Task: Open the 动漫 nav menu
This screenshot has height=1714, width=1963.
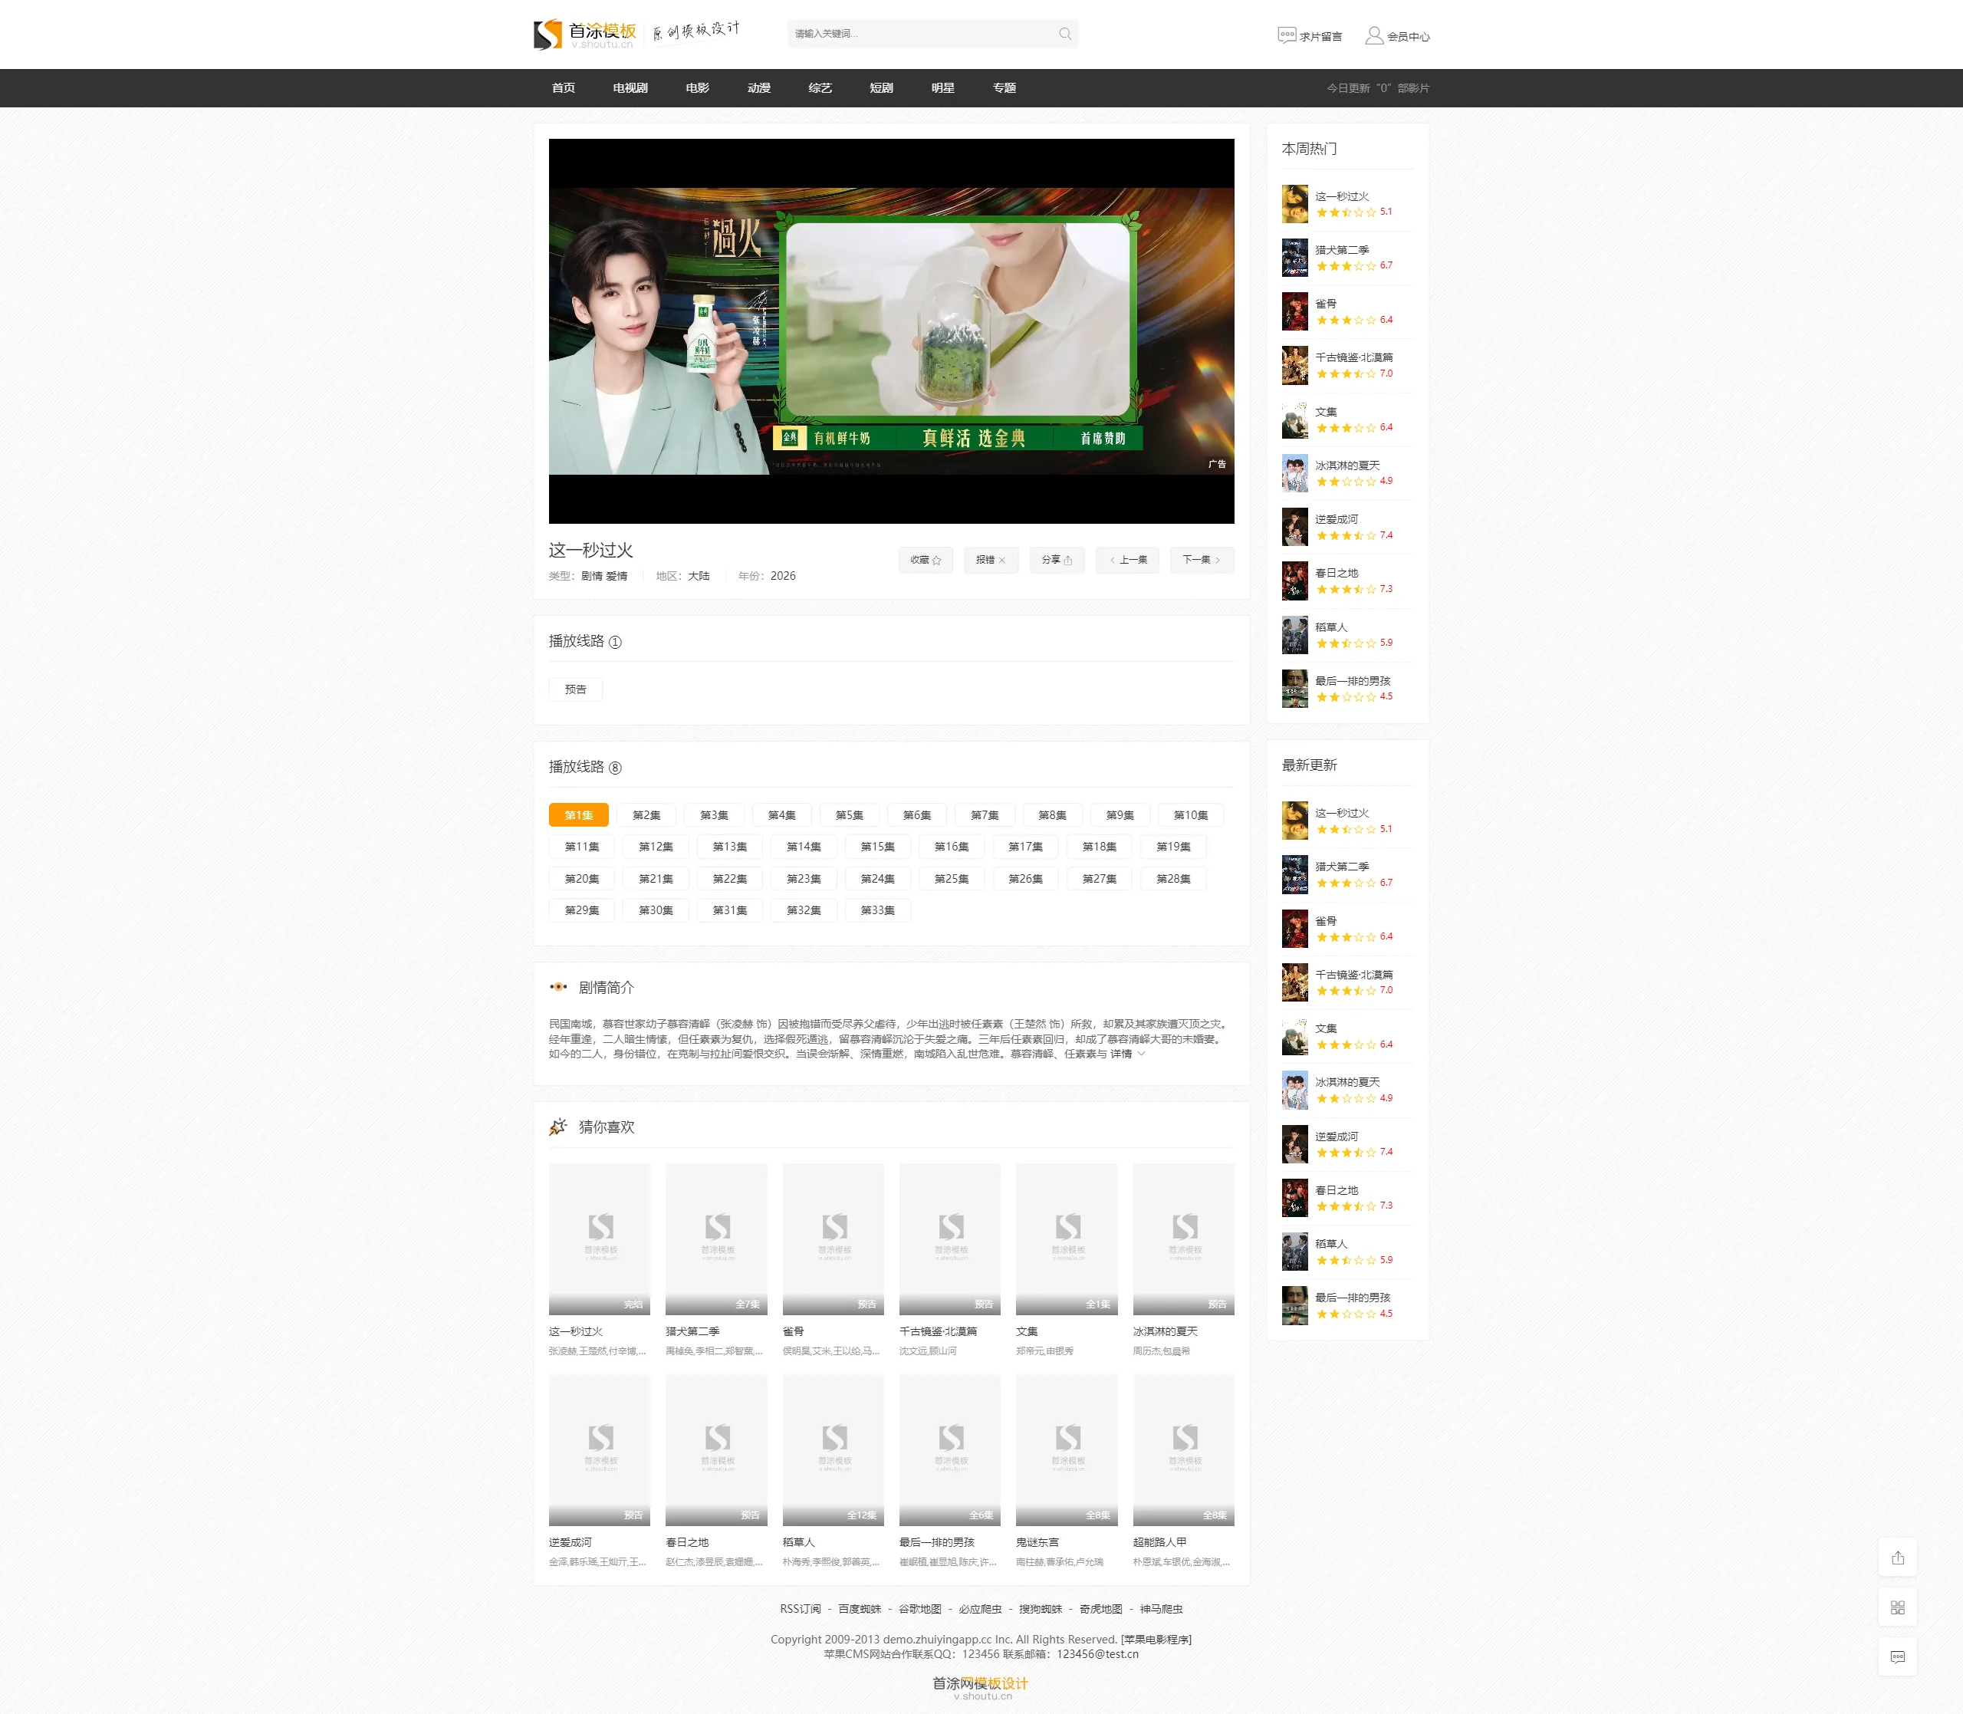Action: point(758,88)
